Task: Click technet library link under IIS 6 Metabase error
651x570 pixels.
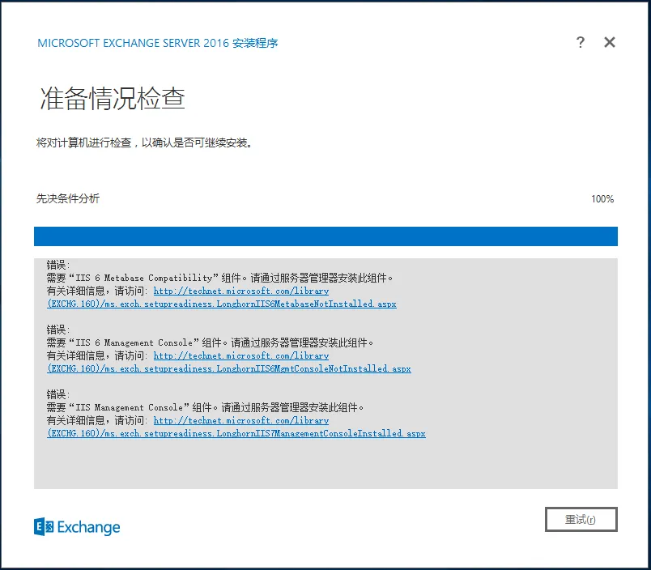Action: click(241, 291)
